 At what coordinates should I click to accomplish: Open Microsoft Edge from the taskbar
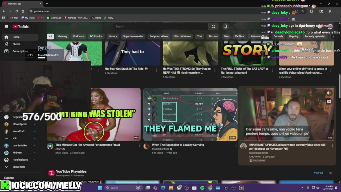click(163, 188)
